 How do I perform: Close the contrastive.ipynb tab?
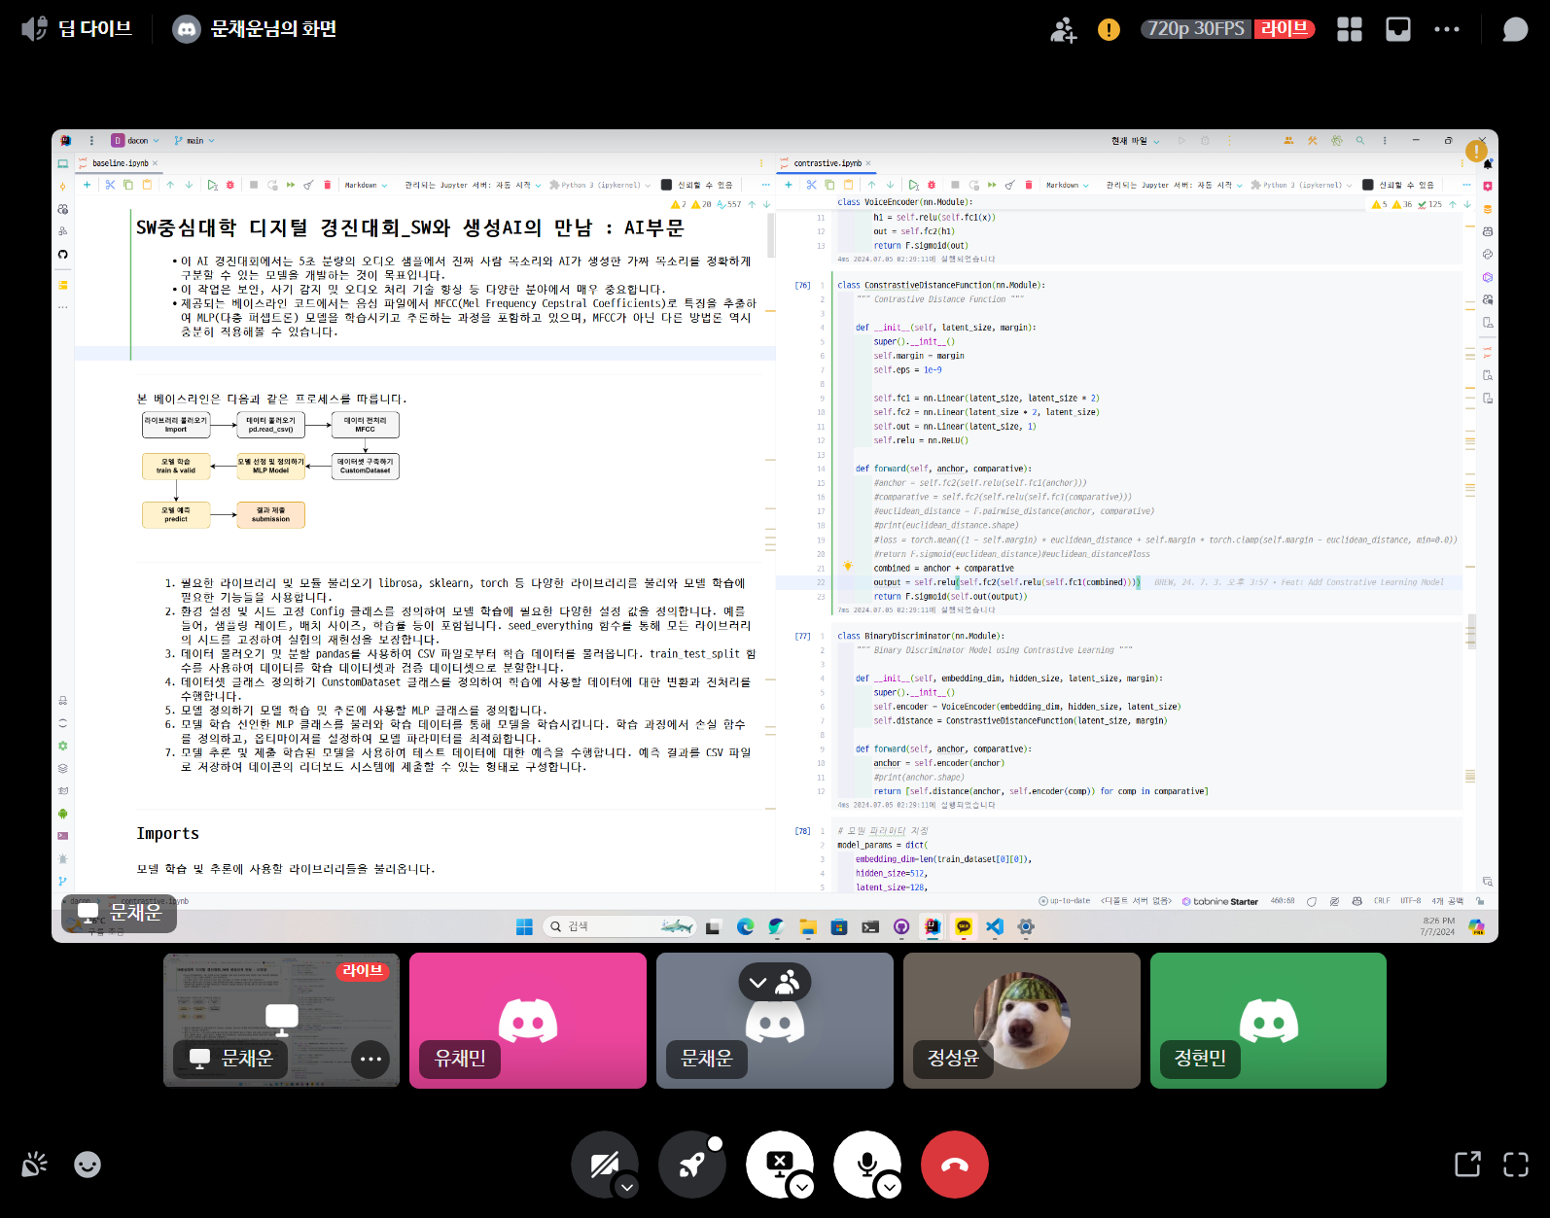(868, 163)
